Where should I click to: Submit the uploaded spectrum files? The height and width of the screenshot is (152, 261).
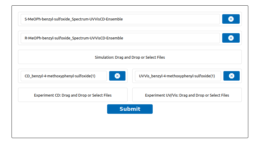130,109
